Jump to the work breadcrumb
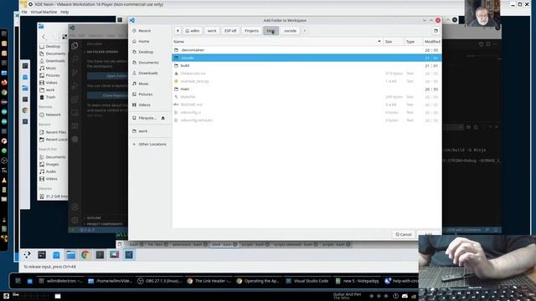Viewport: 536px width, 301px height. click(212, 31)
